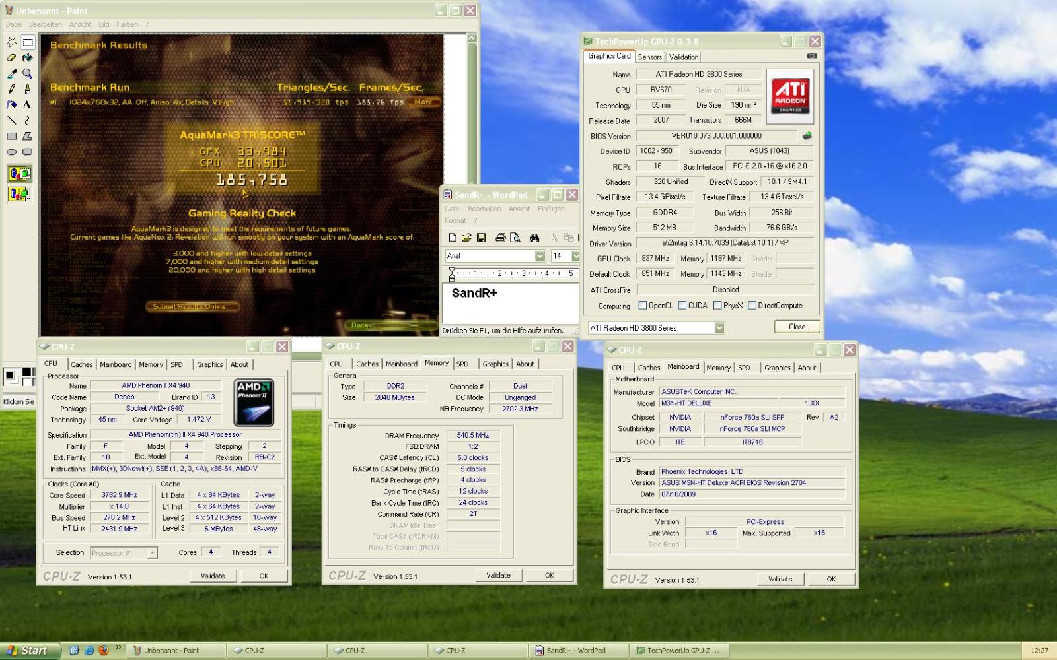Select the Ellipse shape tool
The width and height of the screenshot is (1057, 660).
click(x=11, y=152)
